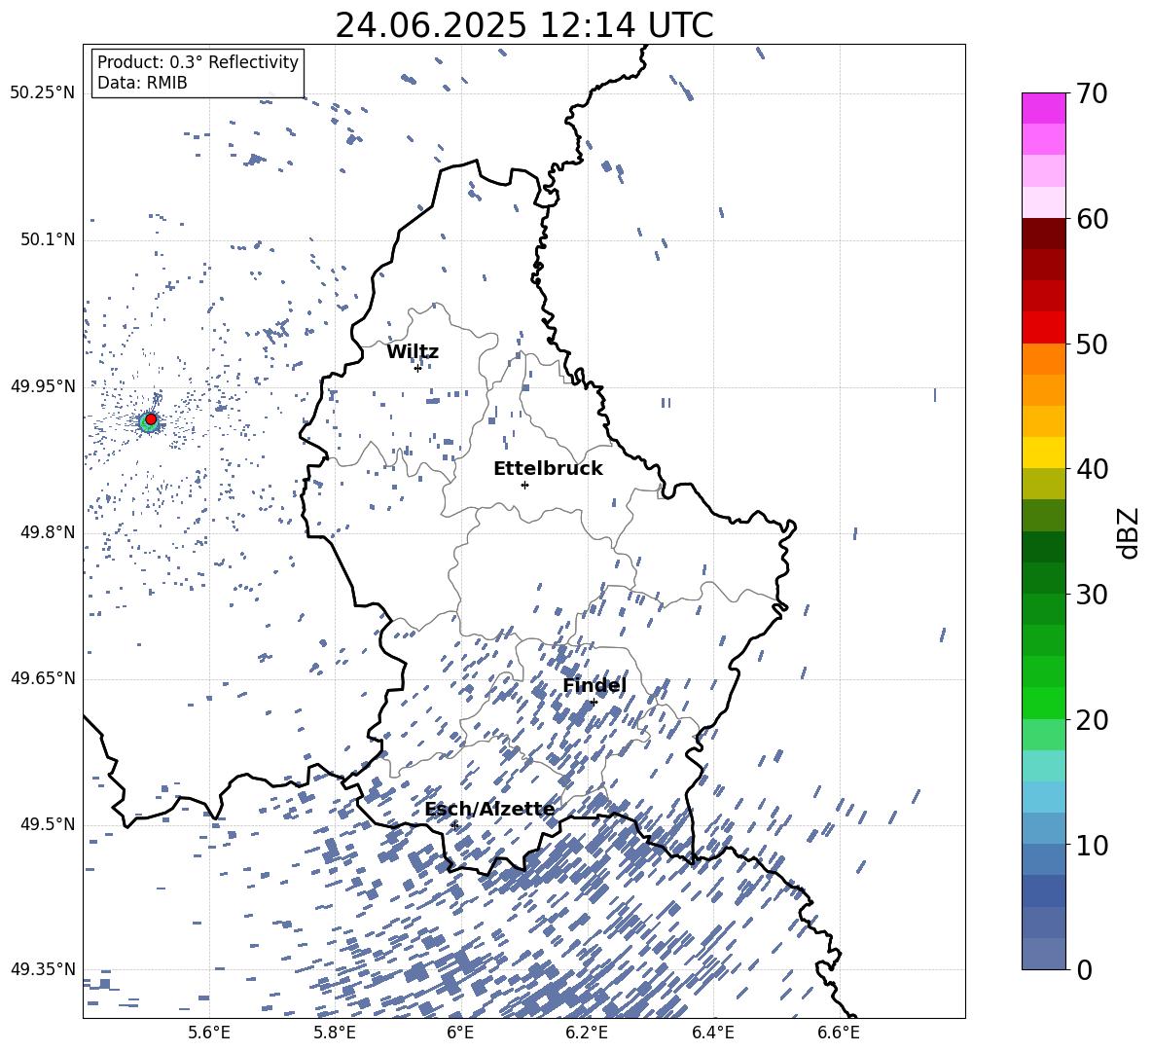
Task: Click the Findel city label
Action: point(594,685)
